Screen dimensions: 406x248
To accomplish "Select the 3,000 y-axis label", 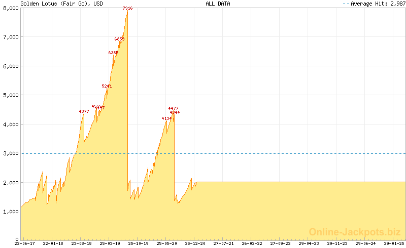I will tap(10, 153).
